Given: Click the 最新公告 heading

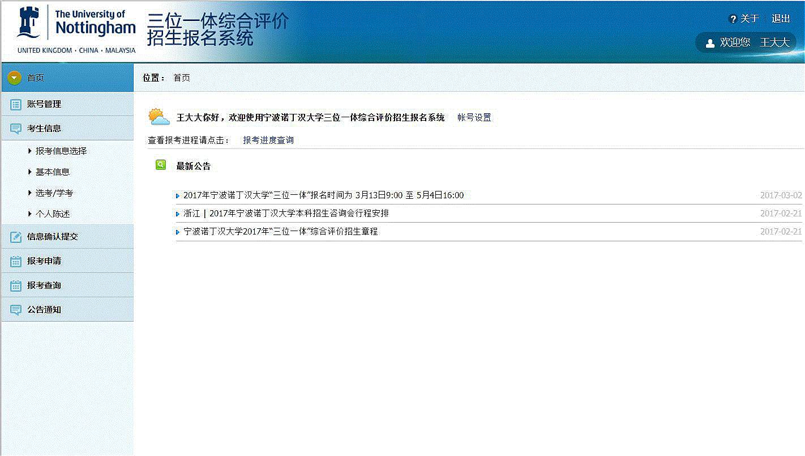Looking at the screenshot, I should (194, 166).
